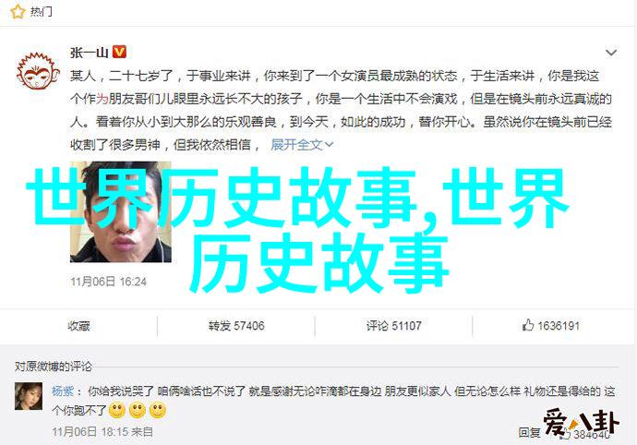
Task: Click 收藏 to favorite the post
Action: pyautogui.click(x=78, y=326)
